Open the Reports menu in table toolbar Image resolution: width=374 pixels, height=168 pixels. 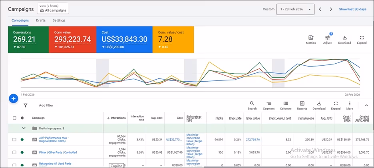coord(302,105)
